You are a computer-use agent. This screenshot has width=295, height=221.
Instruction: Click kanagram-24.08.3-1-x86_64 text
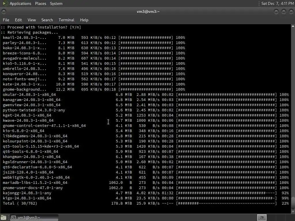32,100
